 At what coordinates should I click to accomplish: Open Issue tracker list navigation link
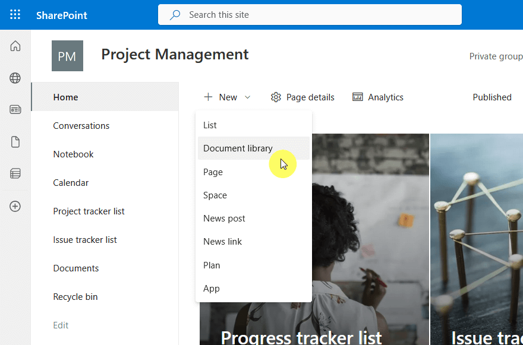click(105, 240)
